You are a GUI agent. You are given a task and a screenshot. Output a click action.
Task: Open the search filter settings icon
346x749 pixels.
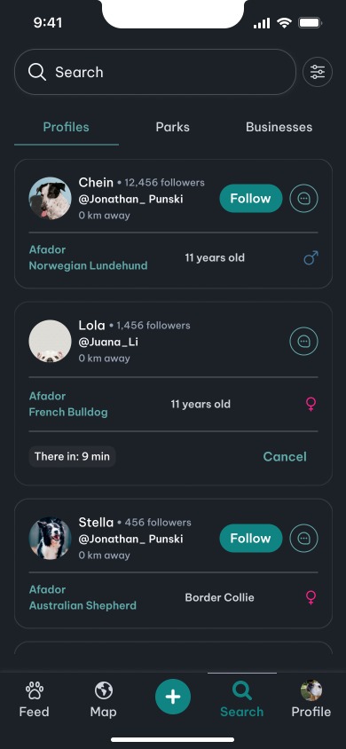[x=318, y=72]
